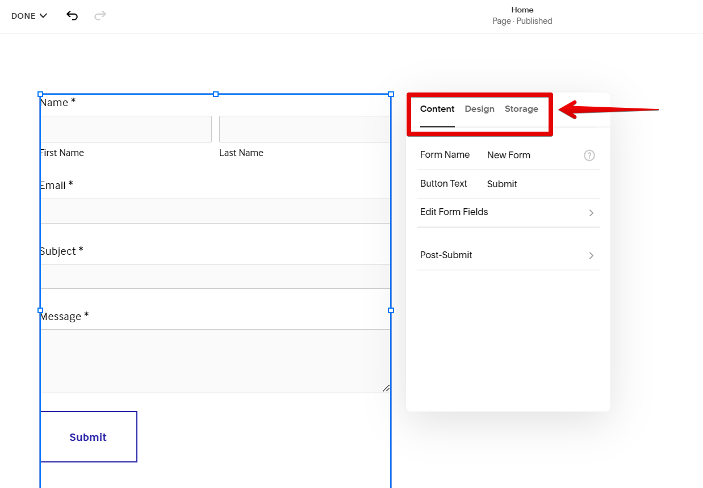Click inside the Message text area
This screenshot has height=488, width=703.
coord(215,361)
